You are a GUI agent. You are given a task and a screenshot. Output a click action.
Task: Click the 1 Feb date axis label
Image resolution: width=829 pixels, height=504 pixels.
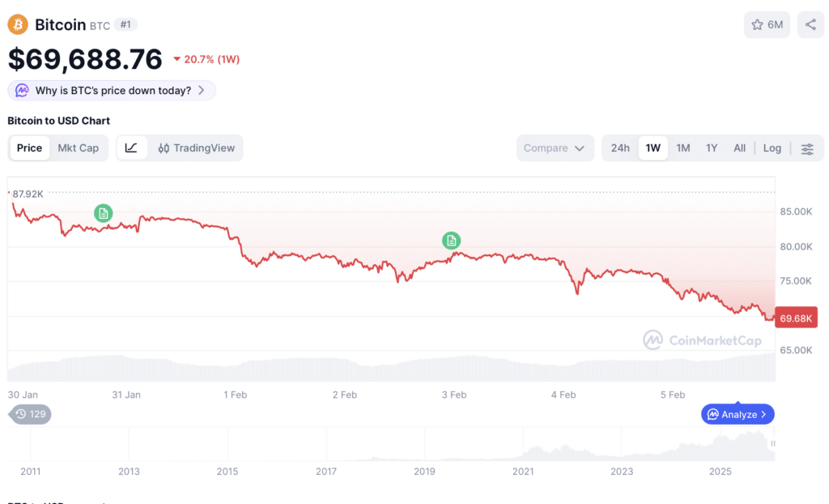[236, 395]
